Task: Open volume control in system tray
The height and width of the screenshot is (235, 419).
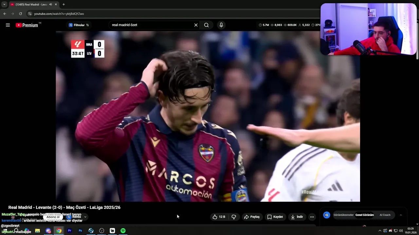Action: click(401, 231)
